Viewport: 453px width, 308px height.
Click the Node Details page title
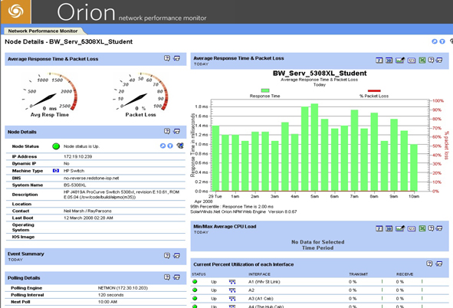tap(68, 41)
